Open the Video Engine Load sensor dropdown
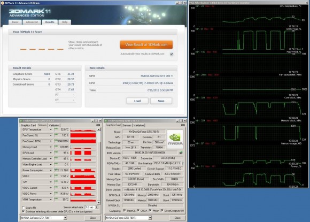Image resolution: width=310 pixels, height=222 pixels. pyautogui.click(x=51, y=164)
